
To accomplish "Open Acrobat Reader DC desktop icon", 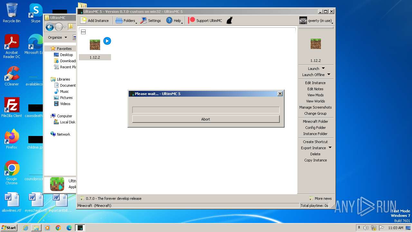I will click(x=12, y=47).
